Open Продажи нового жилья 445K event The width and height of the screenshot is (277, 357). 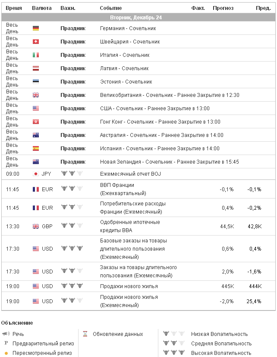click(129, 286)
